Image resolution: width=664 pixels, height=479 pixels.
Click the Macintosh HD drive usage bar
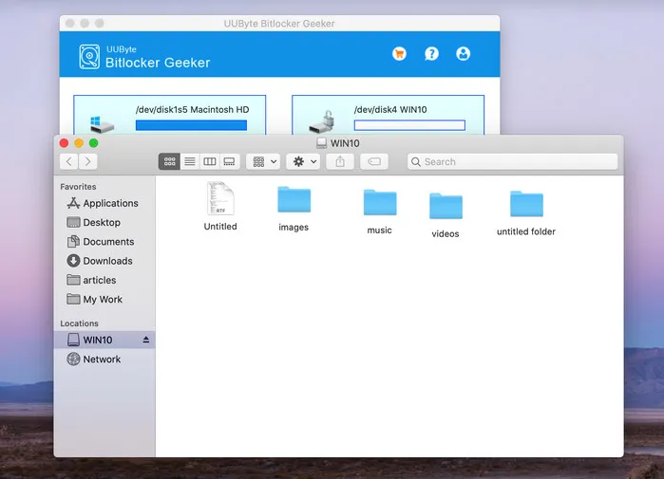[x=191, y=125]
